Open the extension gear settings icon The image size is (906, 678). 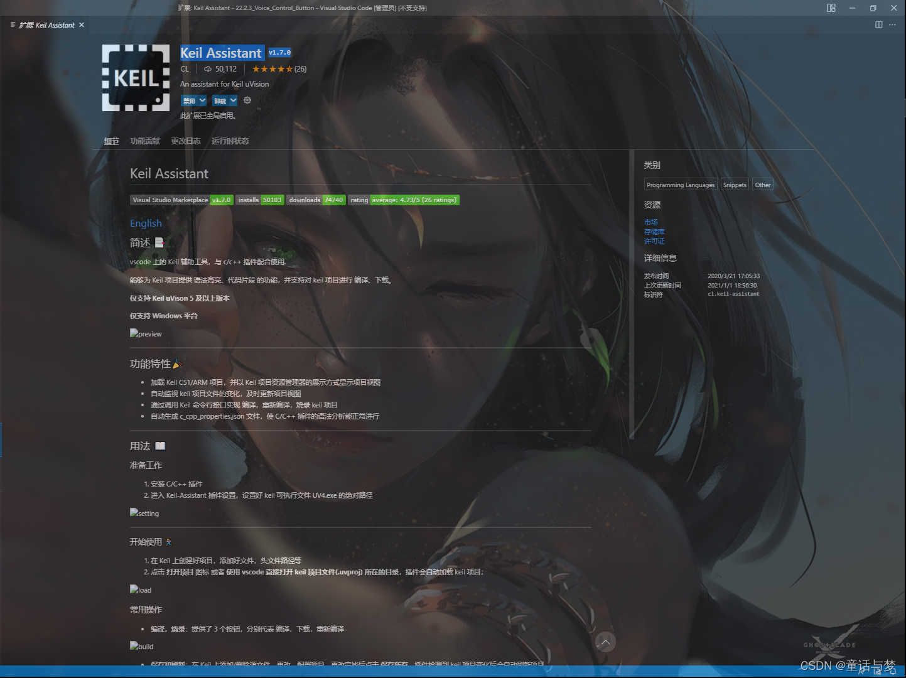(x=247, y=100)
